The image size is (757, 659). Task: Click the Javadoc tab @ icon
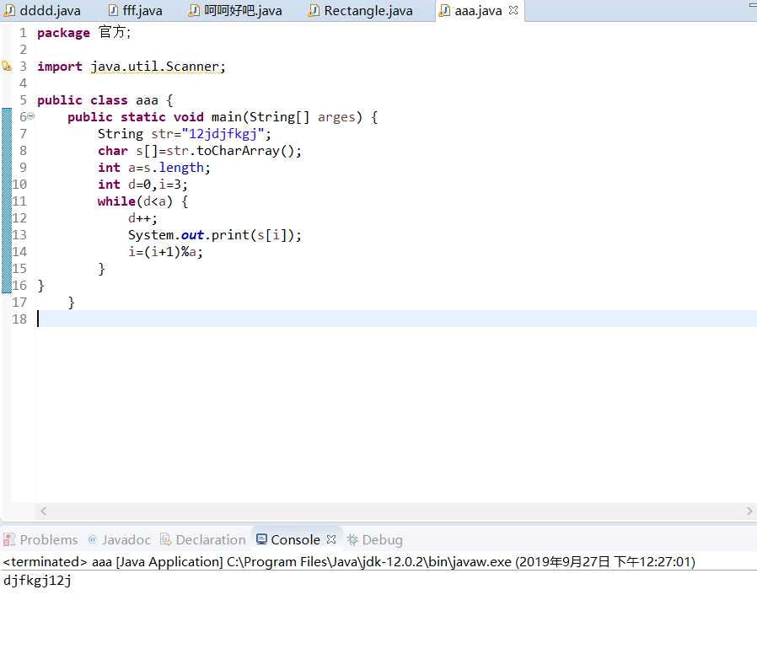92,539
